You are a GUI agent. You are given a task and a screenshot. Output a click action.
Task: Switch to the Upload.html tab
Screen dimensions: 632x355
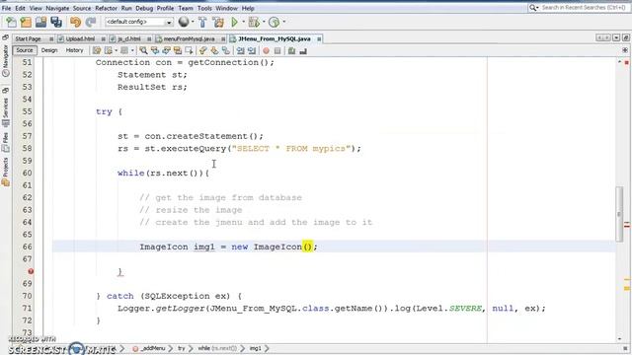80,39
